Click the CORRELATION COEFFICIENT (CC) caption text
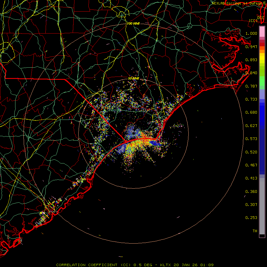The width and height of the screenshot is (267, 267). click(x=94, y=265)
